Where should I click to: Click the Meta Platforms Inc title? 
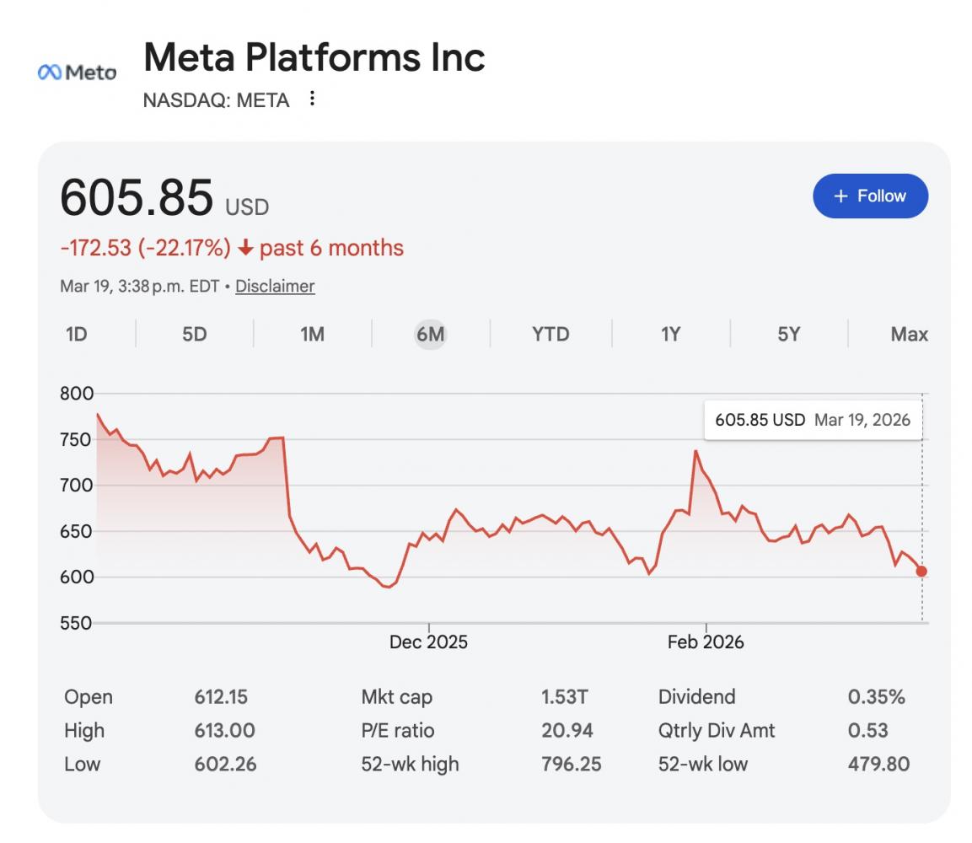(x=314, y=57)
